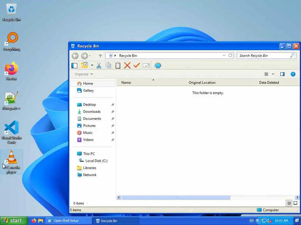Switch to details view in the status bar

point(289,203)
